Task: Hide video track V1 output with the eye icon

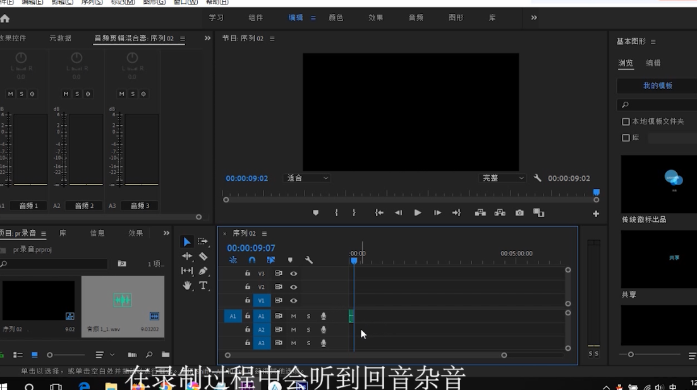Action: pos(293,300)
